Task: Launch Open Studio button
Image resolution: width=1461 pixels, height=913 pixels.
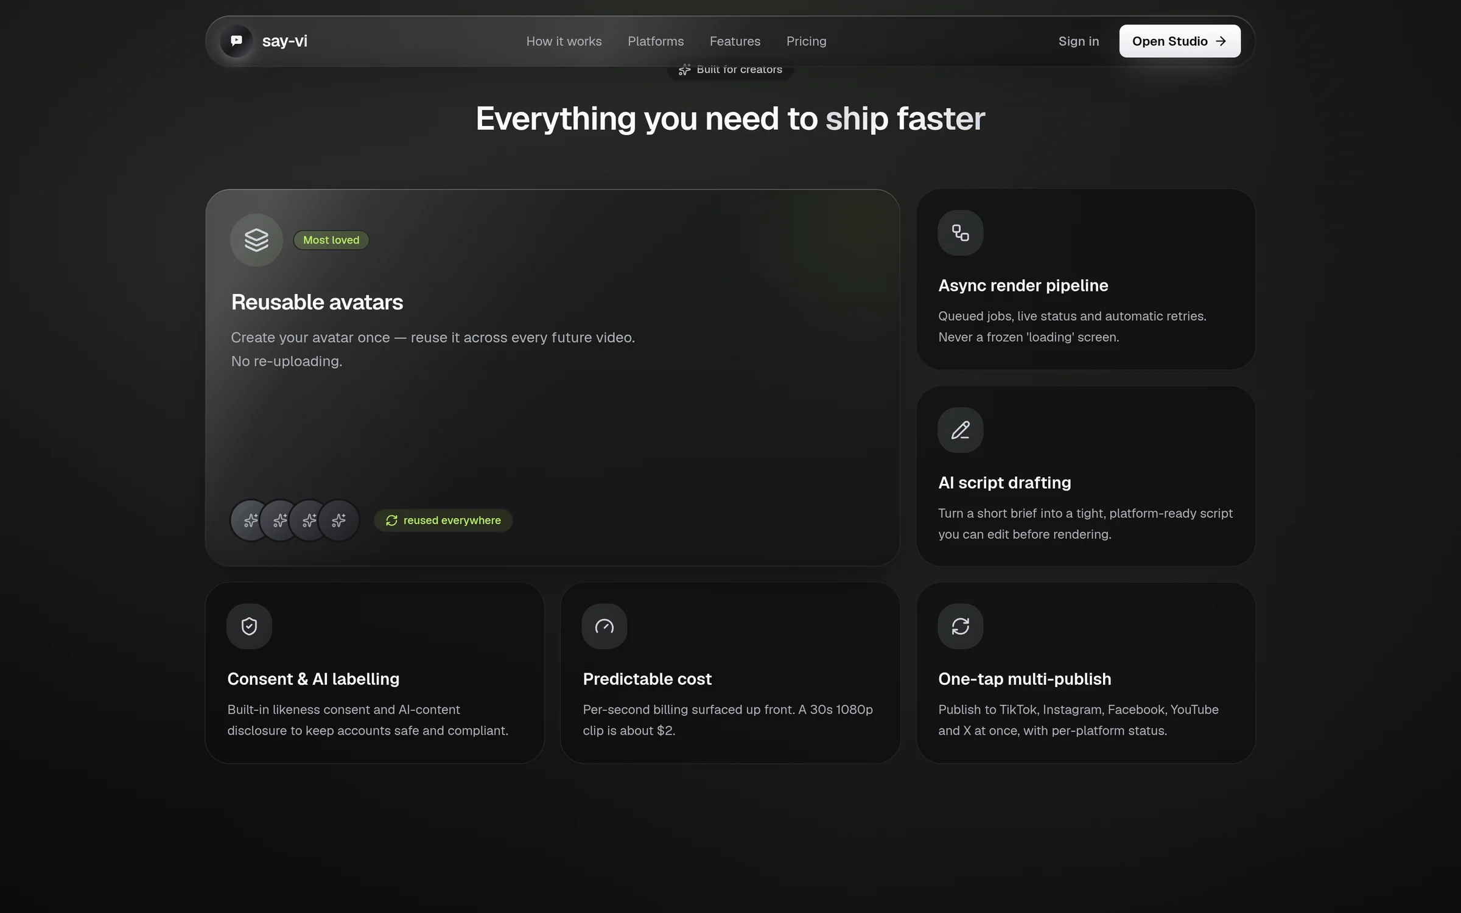Action: point(1179,41)
